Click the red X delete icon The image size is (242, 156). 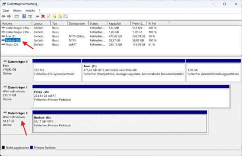point(43,16)
